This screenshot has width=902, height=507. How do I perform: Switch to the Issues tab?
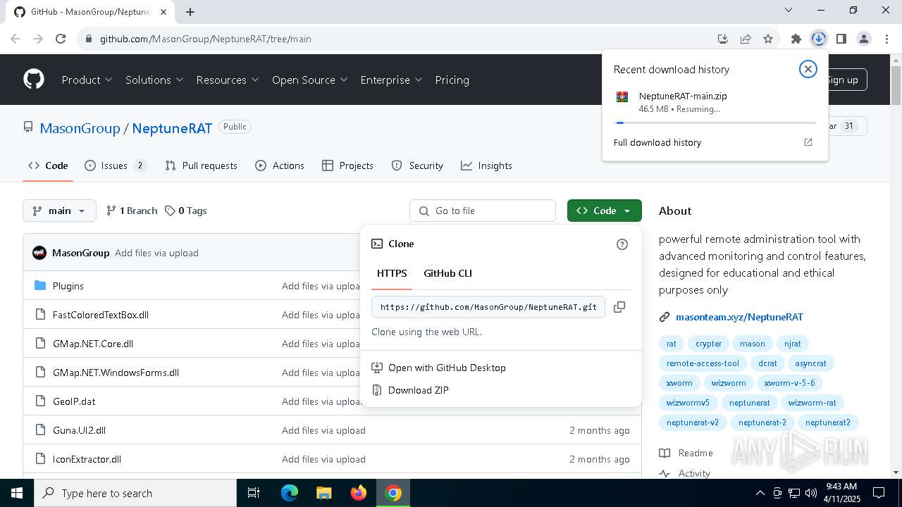pyautogui.click(x=116, y=165)
